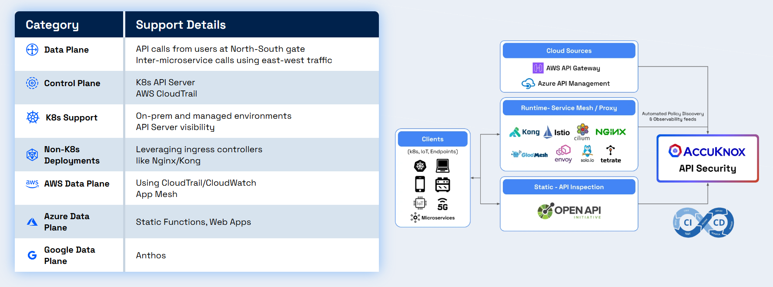Click the Azure Data Plane logo
773x287 pixels.
[x=32, y=222]
